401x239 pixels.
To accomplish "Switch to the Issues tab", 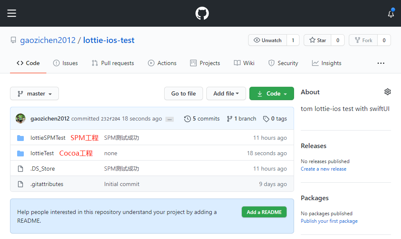I will (66, 63).
